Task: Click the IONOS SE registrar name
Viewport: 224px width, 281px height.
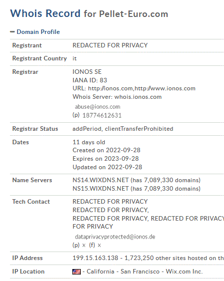Action: tap(87, 72)
